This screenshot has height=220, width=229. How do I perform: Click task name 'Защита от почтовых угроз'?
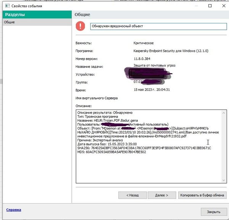154,65
